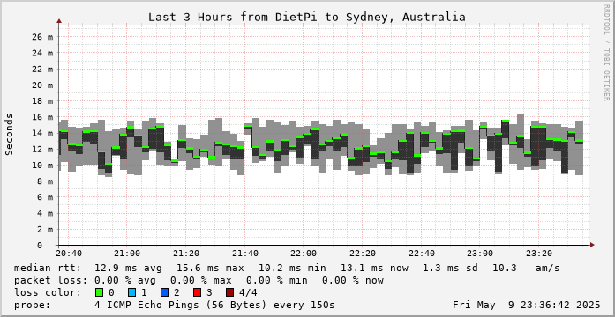This screenshot has height=317, width=615.
Task: Click the '10.3 am/s' value
Action: [526, 268]
